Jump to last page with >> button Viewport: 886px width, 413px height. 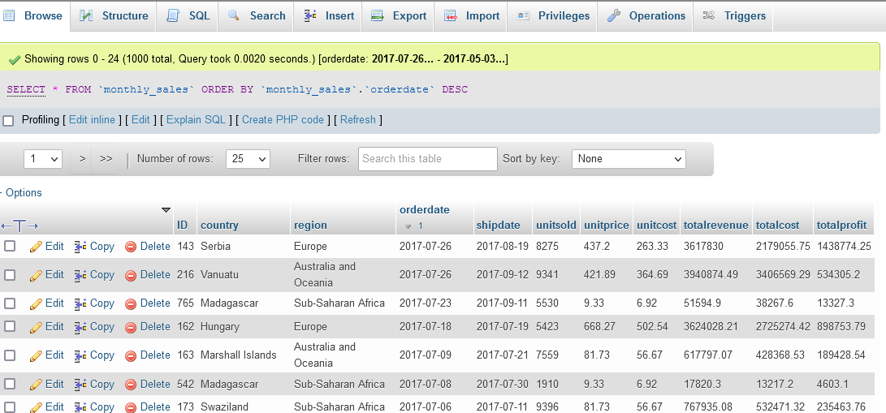coord(106,159)
